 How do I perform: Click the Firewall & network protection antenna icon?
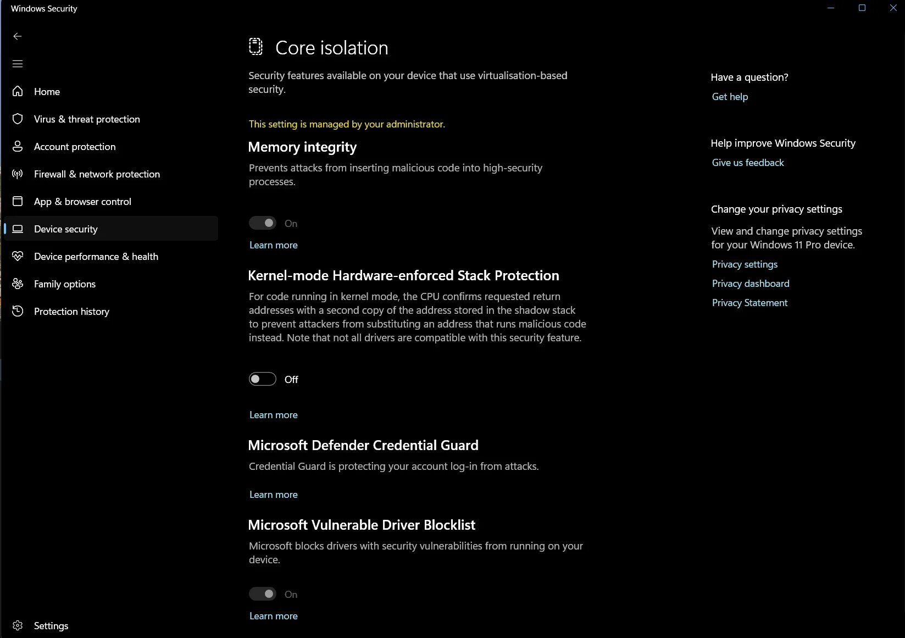pyautogui.click(x=18, y=174)
